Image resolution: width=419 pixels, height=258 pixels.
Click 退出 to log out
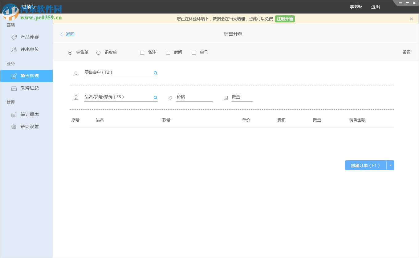[x=376, y=7]
